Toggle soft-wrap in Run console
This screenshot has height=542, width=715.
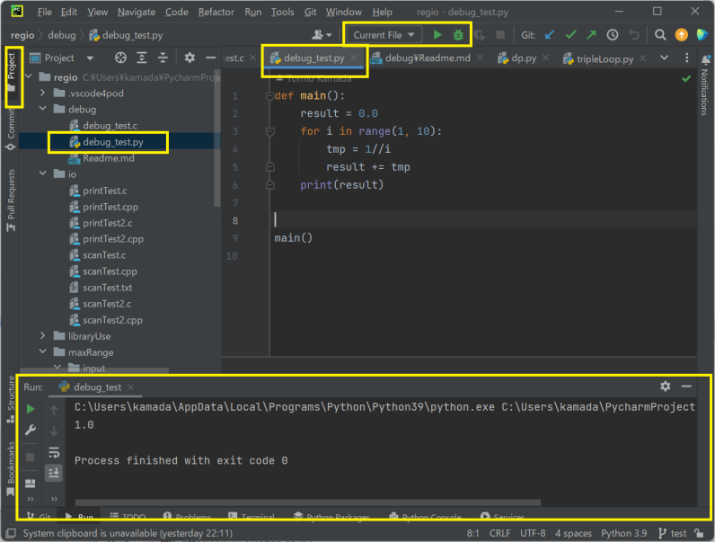point(54,452)
